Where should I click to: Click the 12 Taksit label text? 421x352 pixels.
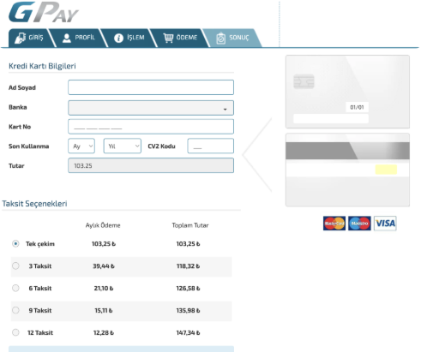(x=40, y=332)
